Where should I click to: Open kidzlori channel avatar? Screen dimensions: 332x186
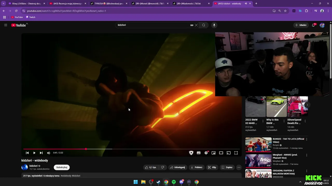coord(25,167)
